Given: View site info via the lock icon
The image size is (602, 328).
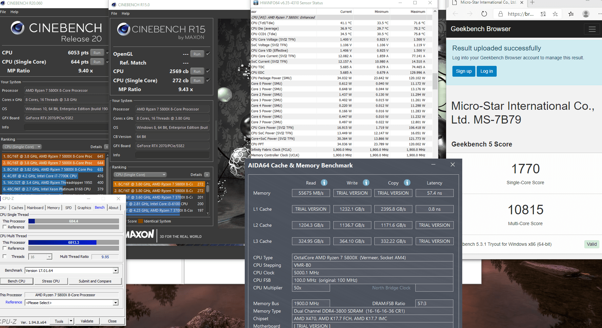Looking at the screenshot, I should coord(500,14).
